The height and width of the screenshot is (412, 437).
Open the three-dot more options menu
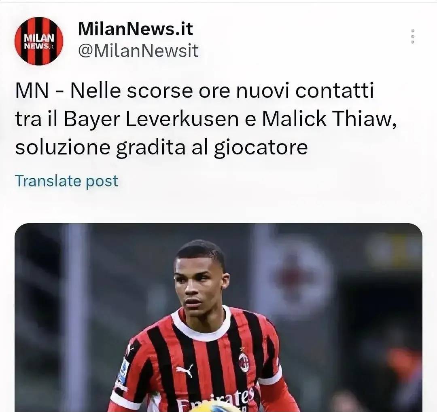(413, 36)
